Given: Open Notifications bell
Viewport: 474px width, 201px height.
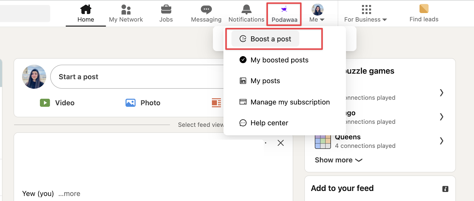Looking at the screenshot, I should coord(246,9).
